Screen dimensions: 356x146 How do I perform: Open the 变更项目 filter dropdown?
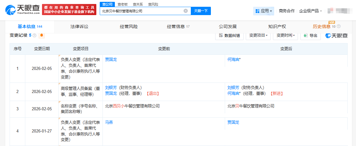coord(258,35)
